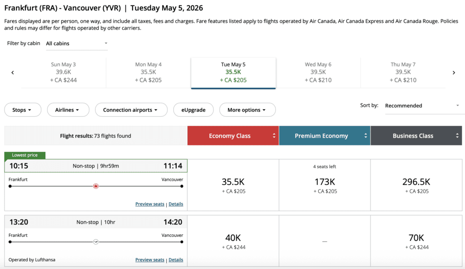Open the Filter by cabin dropdown
The height and width of the screenshot is (269, 465).
click(x=77, y=44)
